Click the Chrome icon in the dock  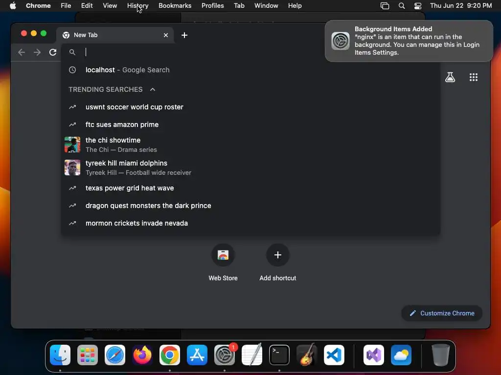[x=170, y=355]
